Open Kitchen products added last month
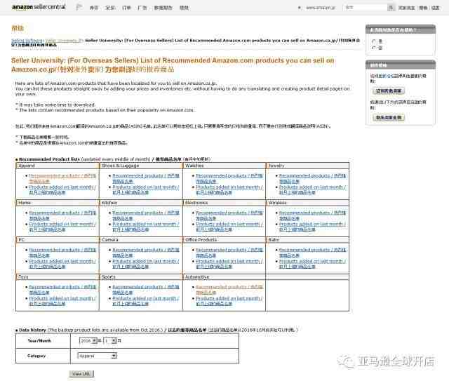This screenshot has width=449, height=381. [146, 227]
